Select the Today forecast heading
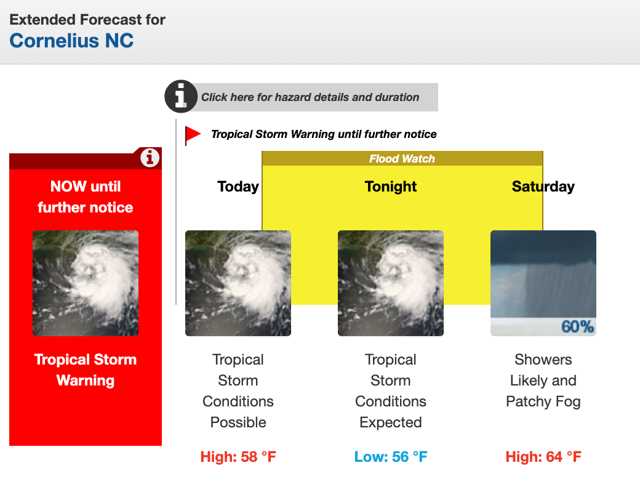640x484 pixels. coord(238,187)
